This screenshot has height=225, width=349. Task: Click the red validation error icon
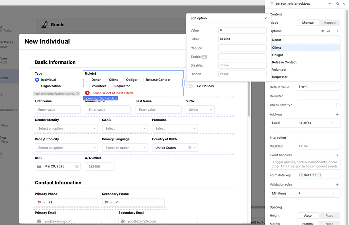[x=87, y=93]
